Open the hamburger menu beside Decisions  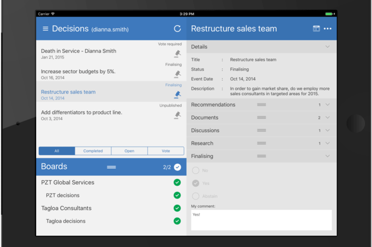(45, 28)
